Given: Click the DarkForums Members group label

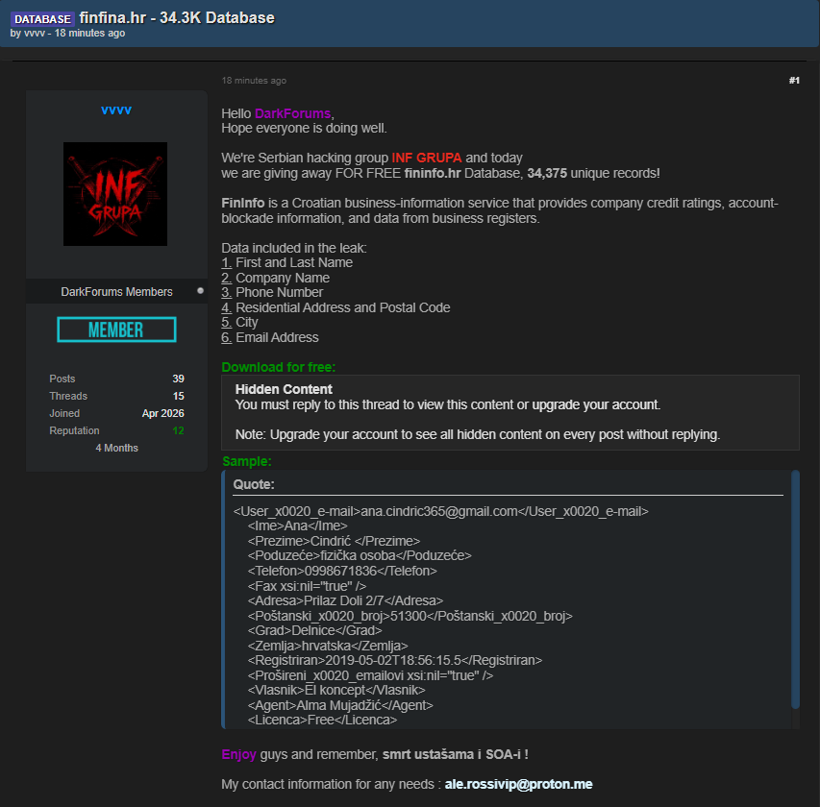Looking at the screenshot, I should click(x=116, y=292).
